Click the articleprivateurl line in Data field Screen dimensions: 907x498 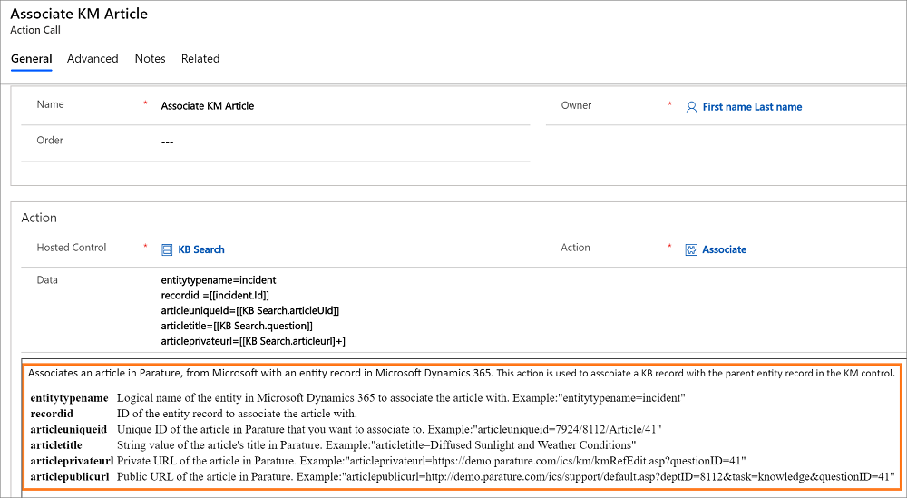click(253, 341)
